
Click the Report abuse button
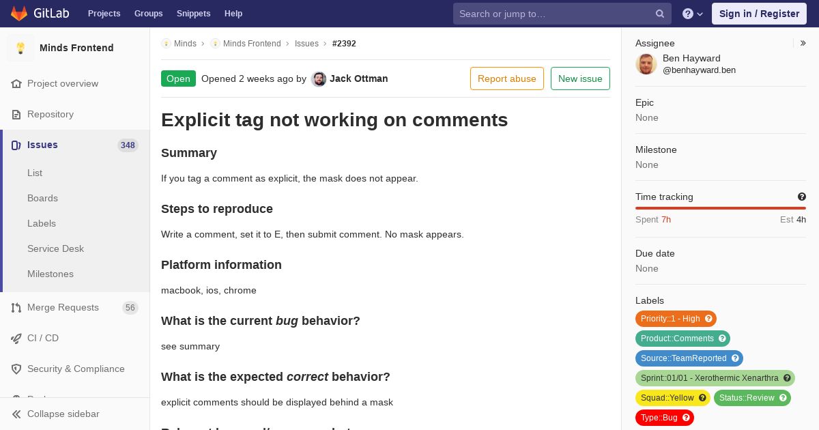507,78
